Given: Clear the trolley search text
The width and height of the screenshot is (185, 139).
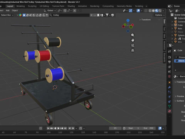Looking at the screenshot, I should pyautogui.click(x=91, y=15).
